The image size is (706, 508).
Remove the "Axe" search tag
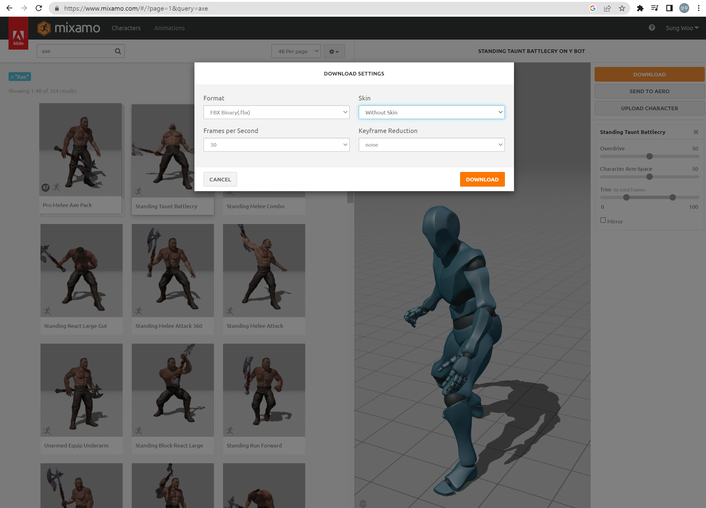click(12, 77)
